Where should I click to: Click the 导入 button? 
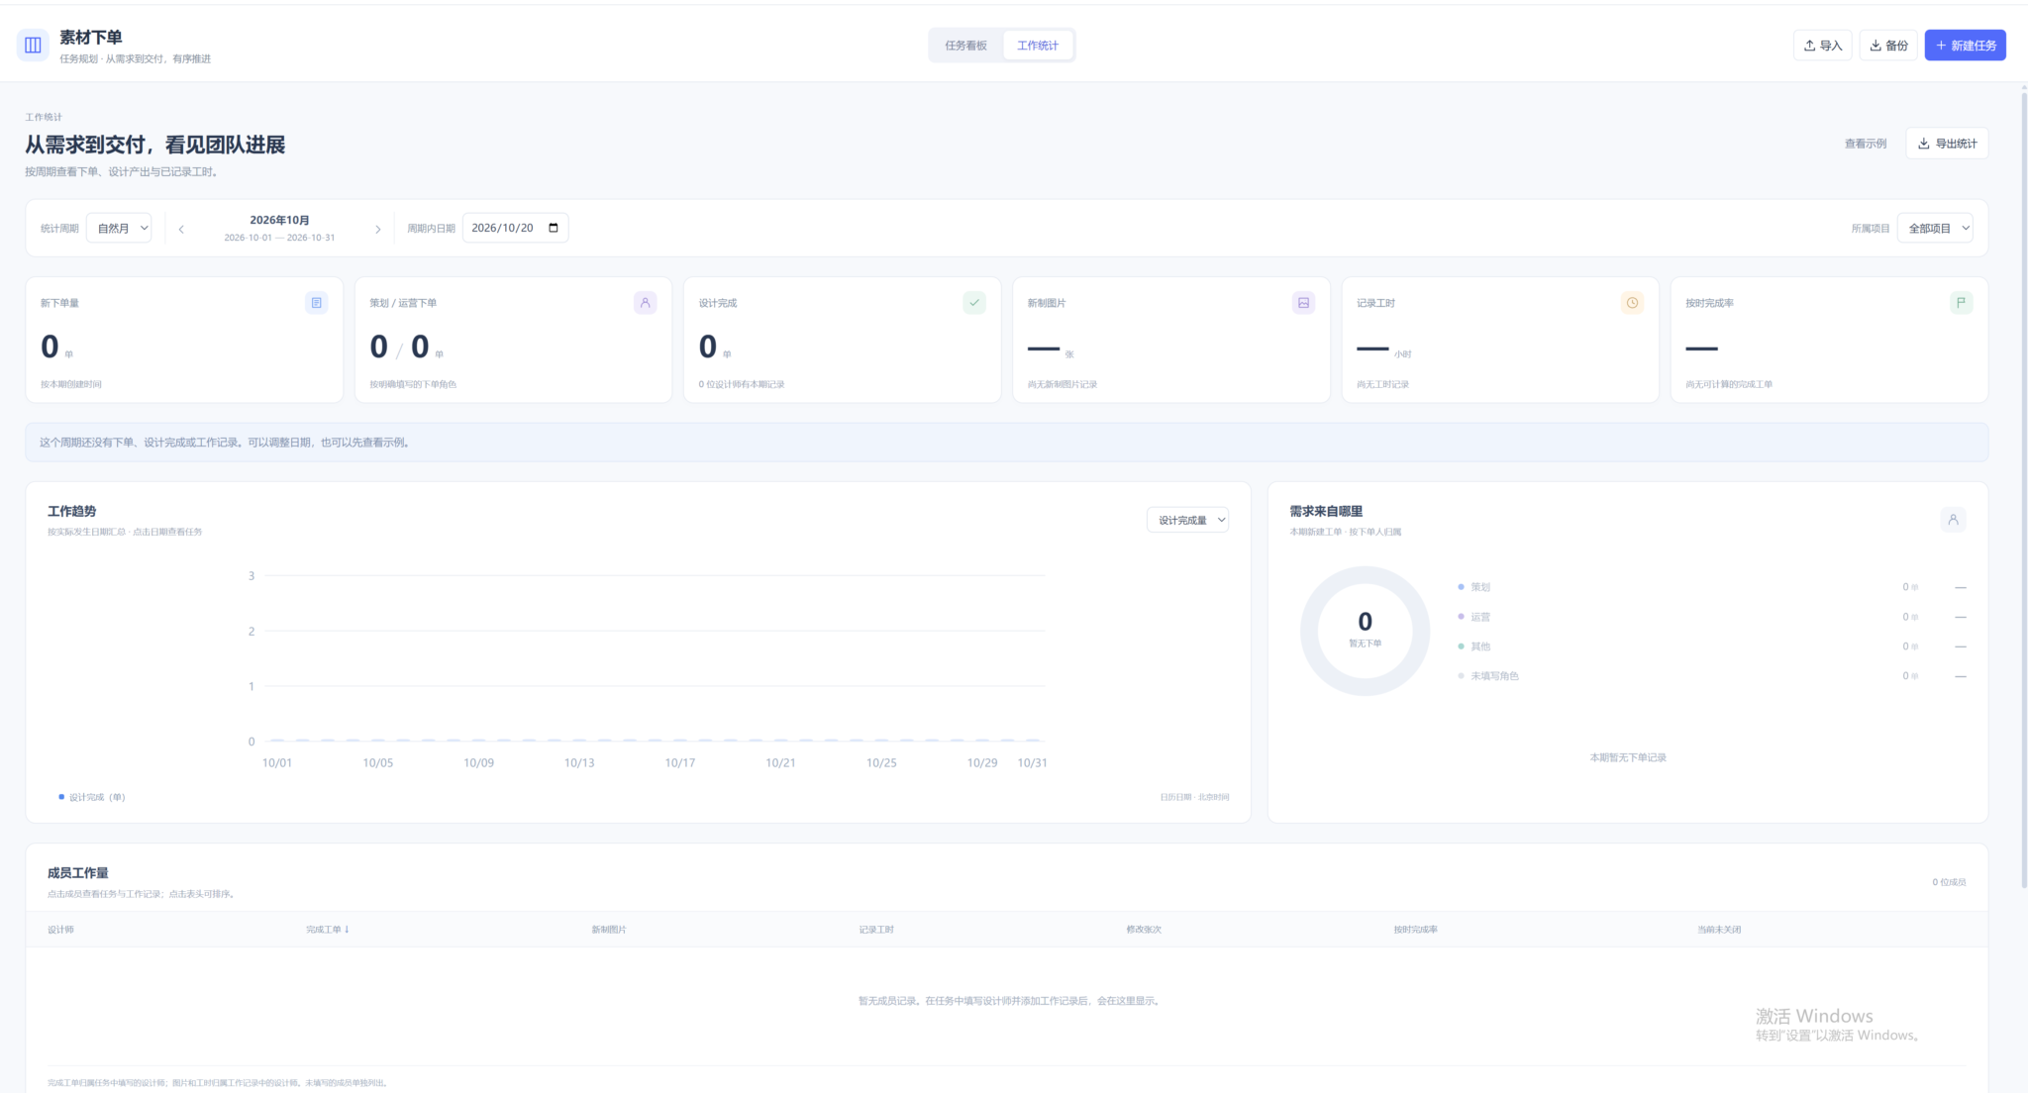point(1822,46)
